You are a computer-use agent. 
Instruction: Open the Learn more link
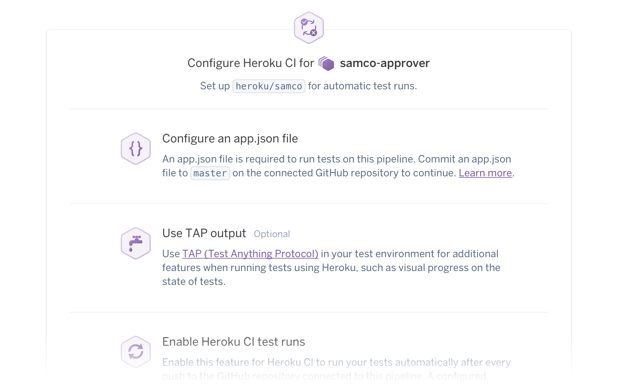pos(485,173)
